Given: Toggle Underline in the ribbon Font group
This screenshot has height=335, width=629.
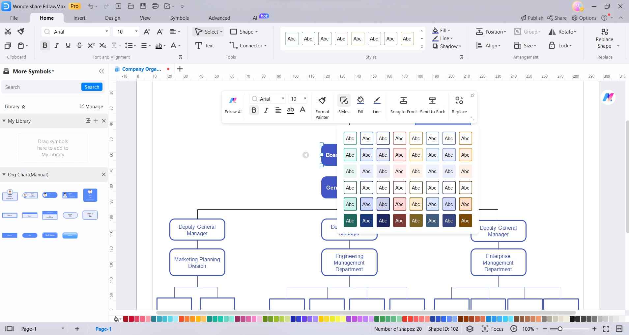Looking at the screenshot, I should click(x=68, y=45).
